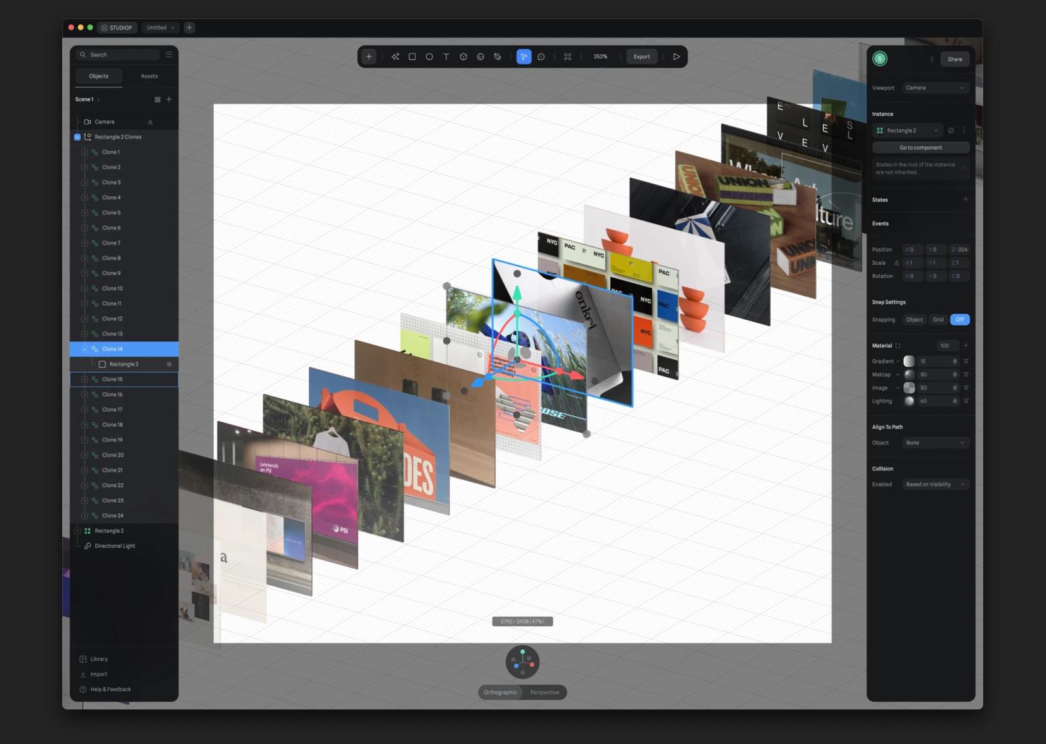Toggle visibility of the Gradient material layer

coord(966,362)
